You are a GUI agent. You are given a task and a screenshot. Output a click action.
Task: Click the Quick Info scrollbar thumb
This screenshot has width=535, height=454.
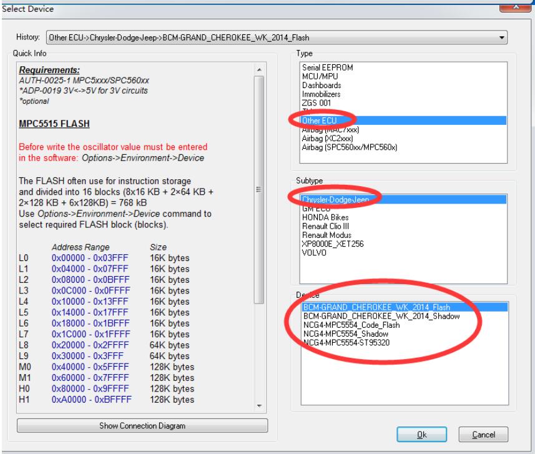pyautogui.click(x=259, y=189)
